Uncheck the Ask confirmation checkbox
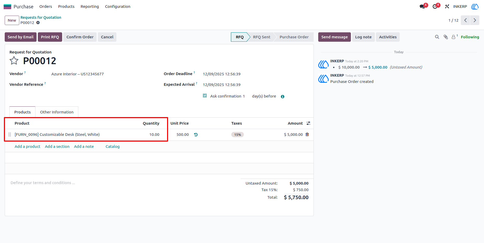The height and width of the screenshot is (243, 484). [x=205, y=96]
